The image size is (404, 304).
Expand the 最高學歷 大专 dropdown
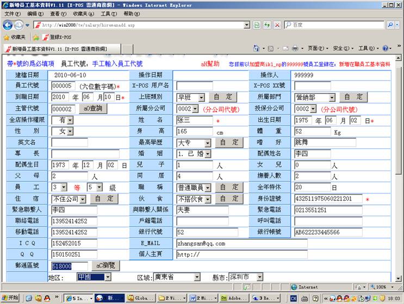point(207,143)
